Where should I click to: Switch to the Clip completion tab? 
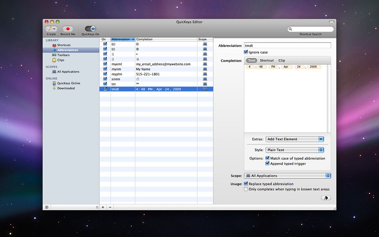(282, 60)
